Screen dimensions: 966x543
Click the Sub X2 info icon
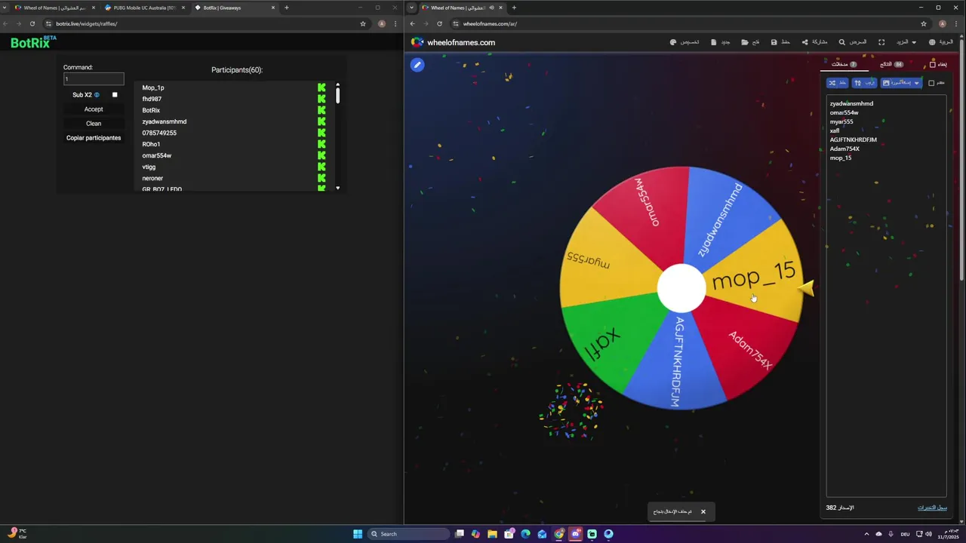pos(97,95)
